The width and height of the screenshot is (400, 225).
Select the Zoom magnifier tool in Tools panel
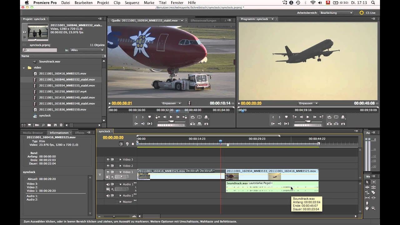click(x=373, y=208)
